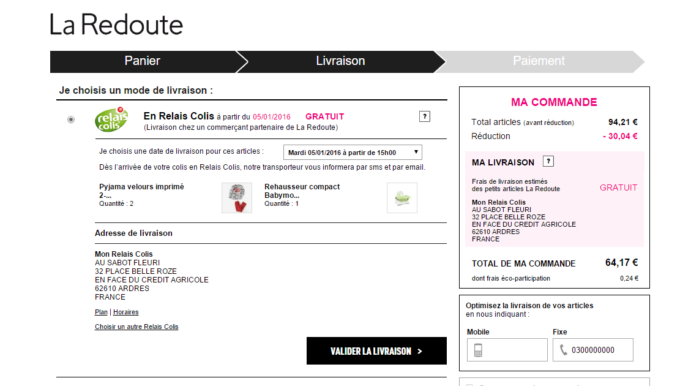The height and width of the screenshot is (386, 691).
Task: Choose another Relais Colis pickup point
Action: tap(136, 327)
